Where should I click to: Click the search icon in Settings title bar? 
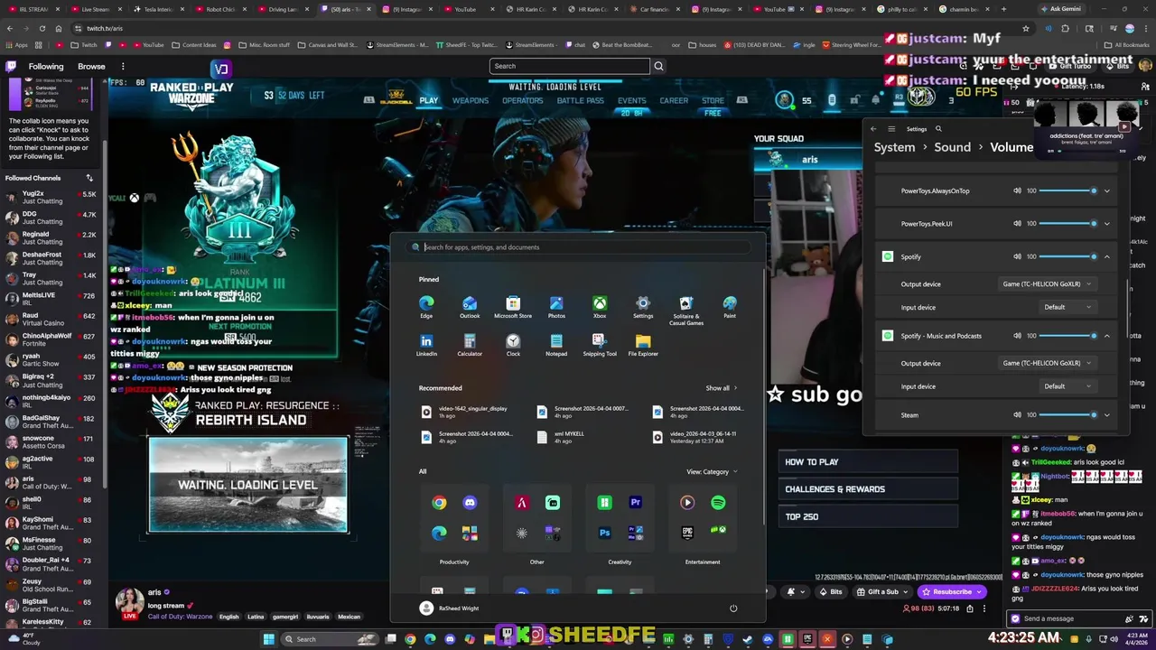click(x=938, y=129)
